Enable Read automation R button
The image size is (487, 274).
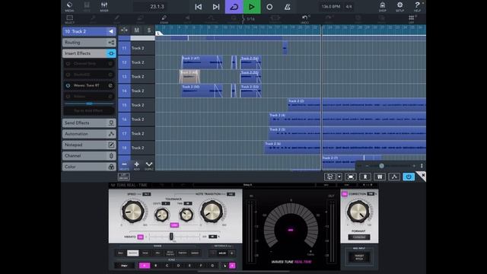click(365, 177)
